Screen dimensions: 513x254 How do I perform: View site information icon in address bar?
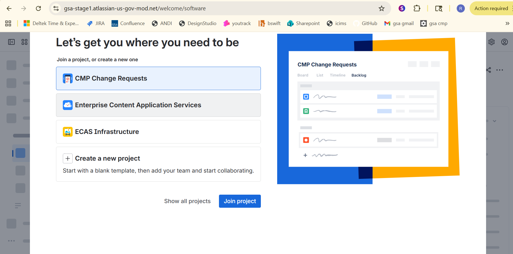[56, 8]
